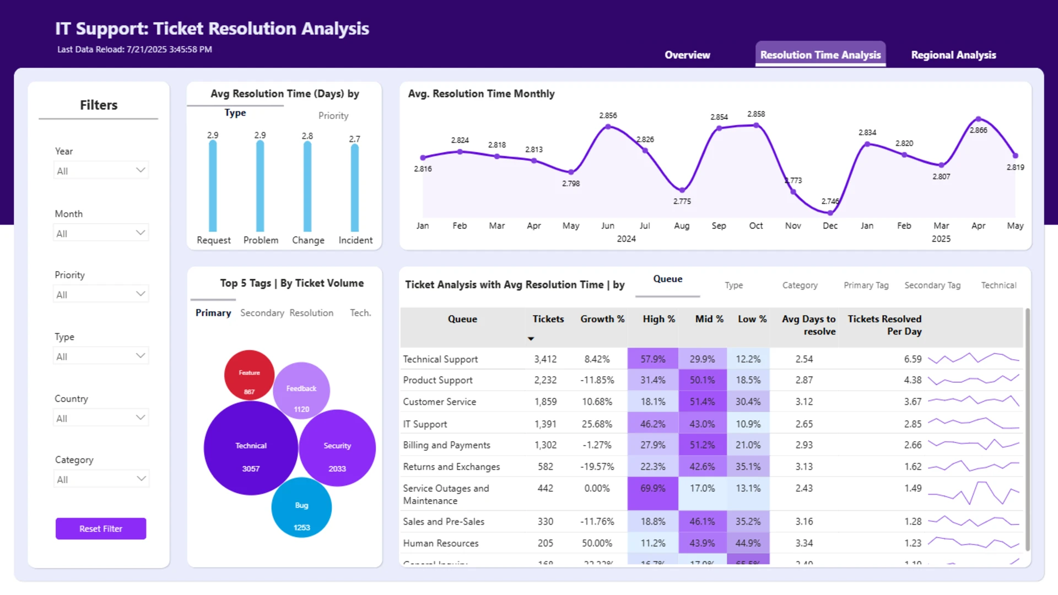Screen dimensions: 1058x595
Task: Select the red Feature bubble
Action: point(249,375)
